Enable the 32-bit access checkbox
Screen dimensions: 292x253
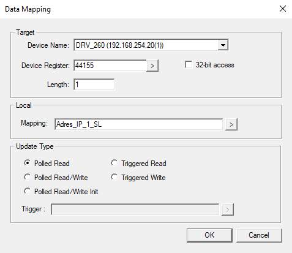tap(189, 65)
